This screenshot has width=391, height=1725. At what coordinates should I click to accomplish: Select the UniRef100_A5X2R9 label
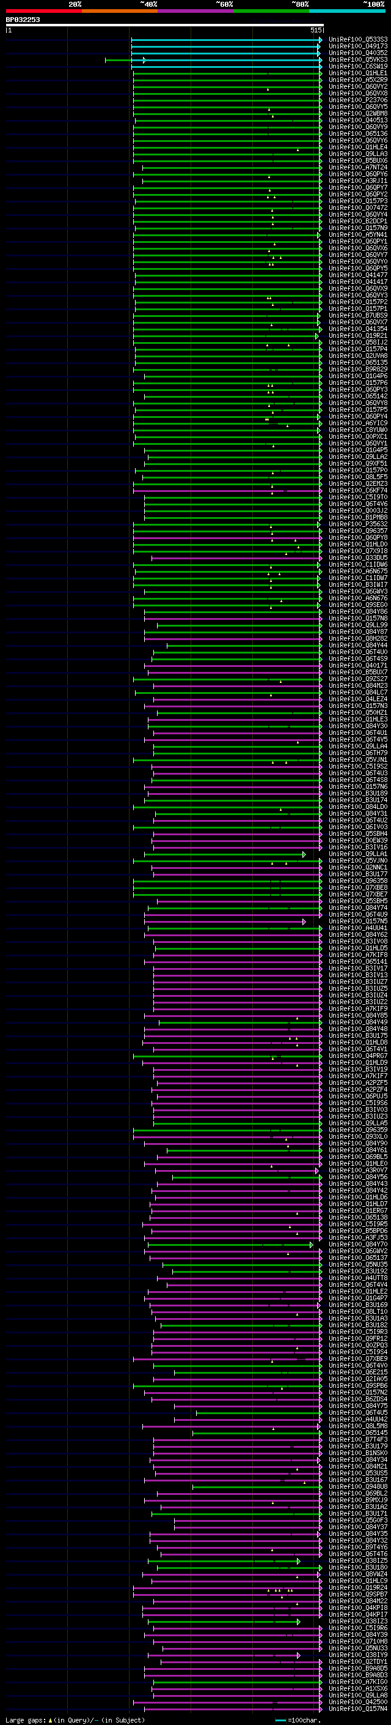(358, 80)
